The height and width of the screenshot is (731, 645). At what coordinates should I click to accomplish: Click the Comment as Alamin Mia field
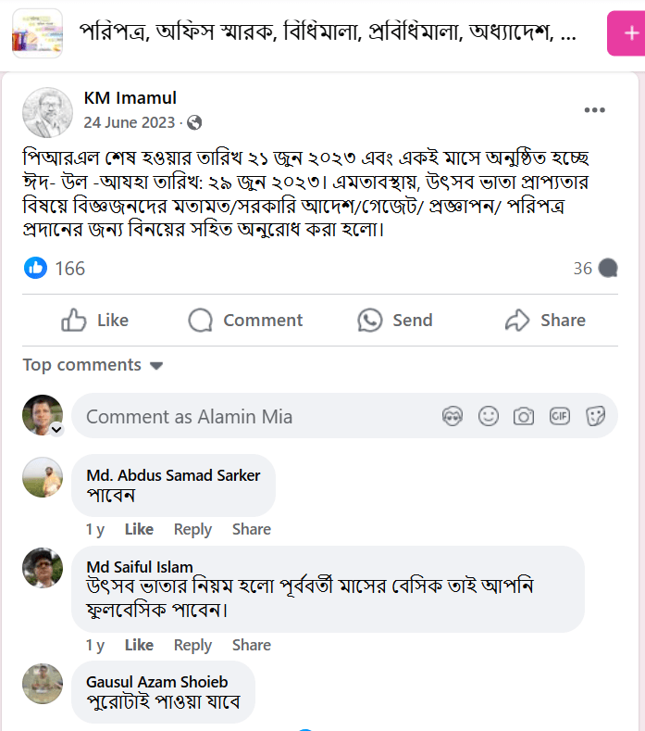[x=250, y=416]
